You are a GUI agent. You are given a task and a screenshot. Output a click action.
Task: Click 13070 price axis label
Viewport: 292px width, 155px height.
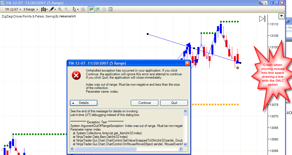coord(274,117)
